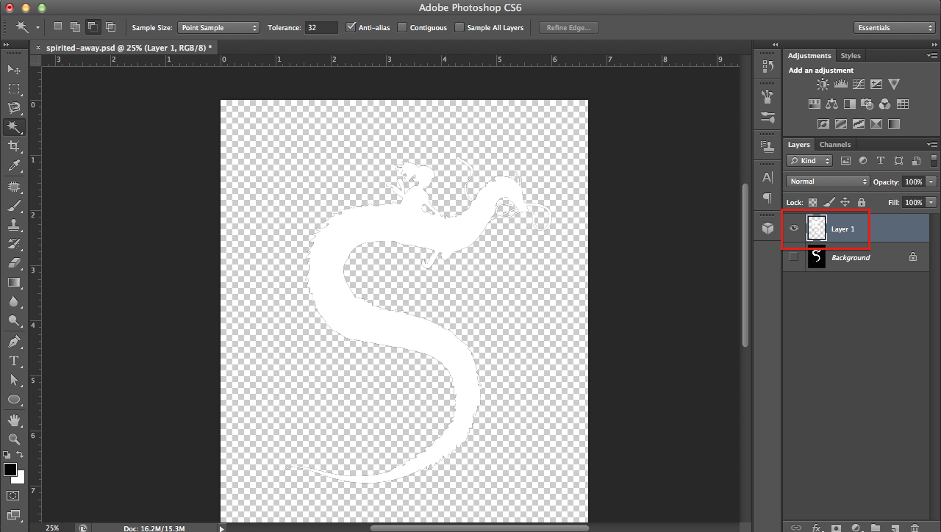Screen dimensions: 941x532
Task: Toggle lock all for layer
Action: point(862,202)
